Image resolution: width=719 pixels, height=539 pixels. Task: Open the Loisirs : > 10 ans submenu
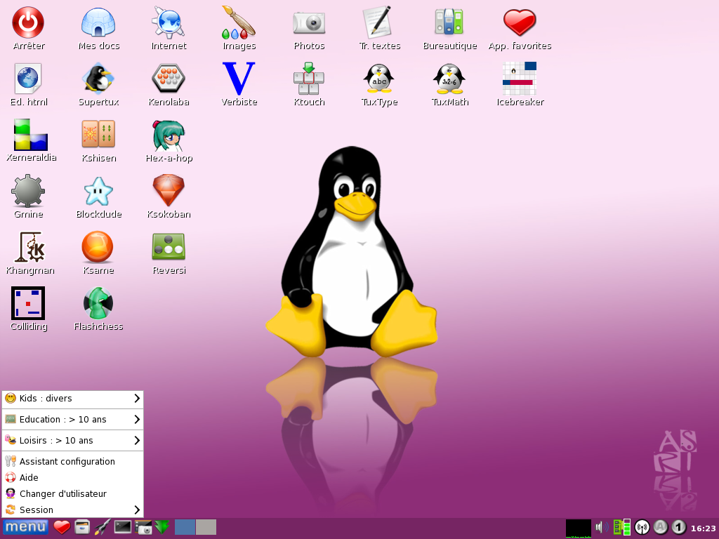[72, 441]
